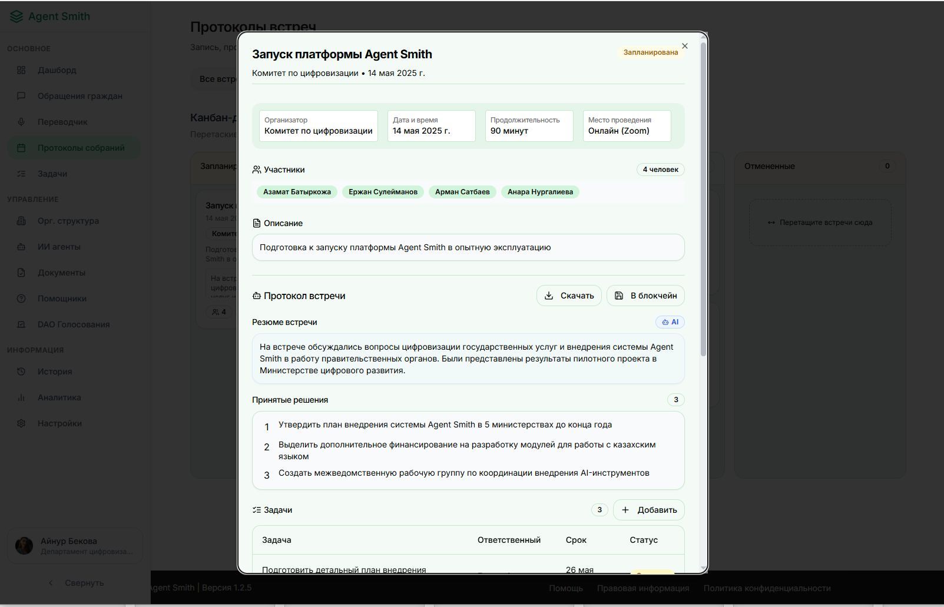Open Политика конфиденциальности footer link
Screen dimensions: 944x607
[767, 588]
